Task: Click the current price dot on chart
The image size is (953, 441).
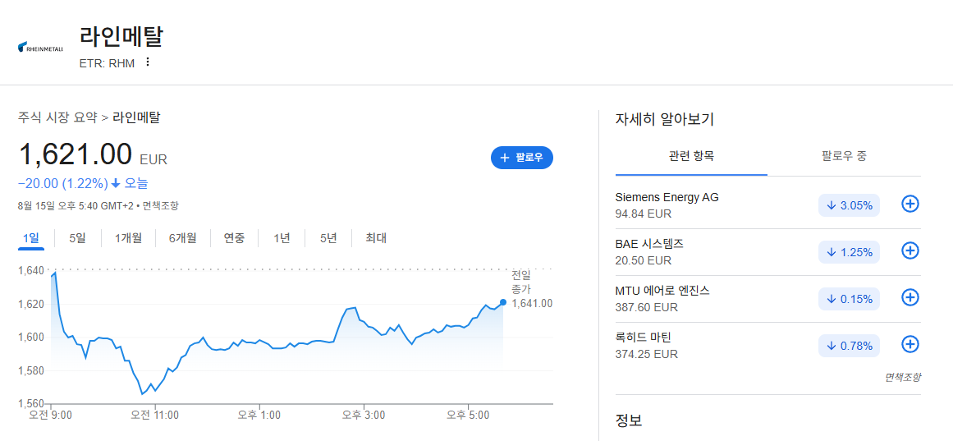Action: (503, 302)
